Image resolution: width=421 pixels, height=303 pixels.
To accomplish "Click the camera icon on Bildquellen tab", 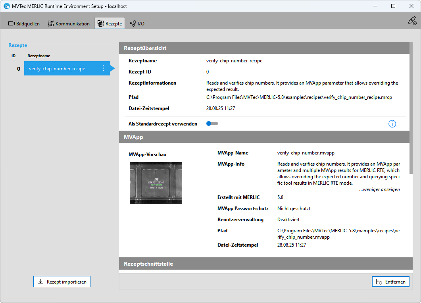I will click(12, 23).
